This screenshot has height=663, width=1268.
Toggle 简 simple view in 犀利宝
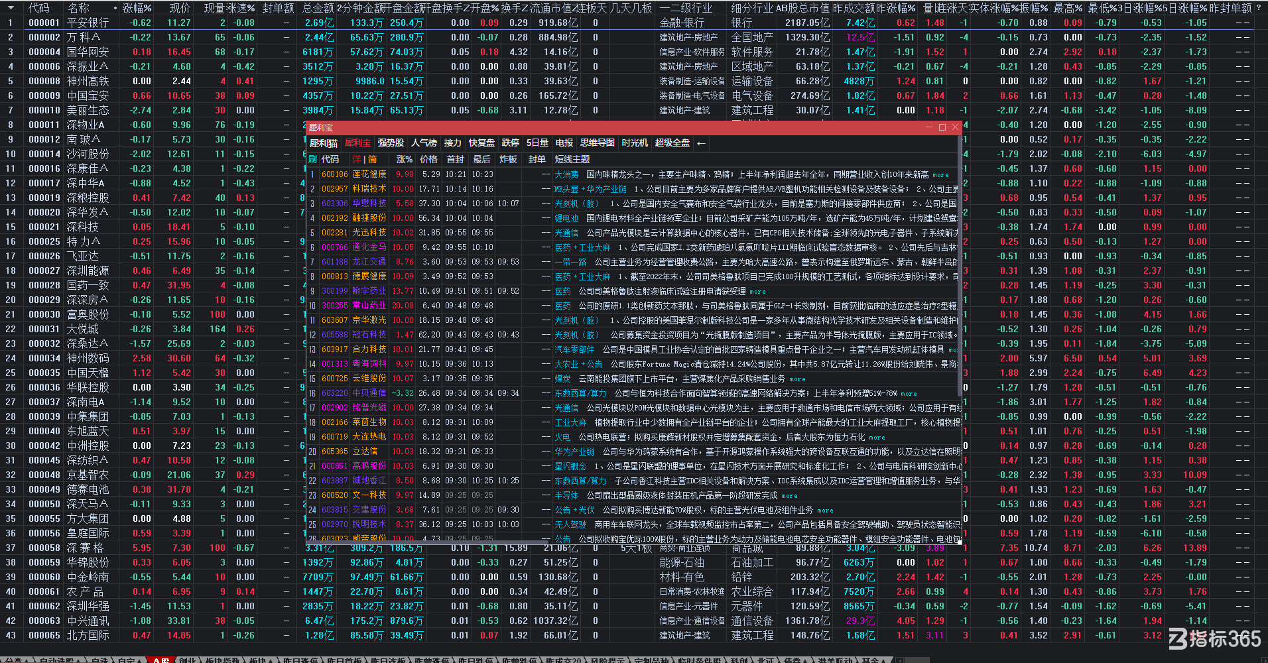click(x=372, y=160)
